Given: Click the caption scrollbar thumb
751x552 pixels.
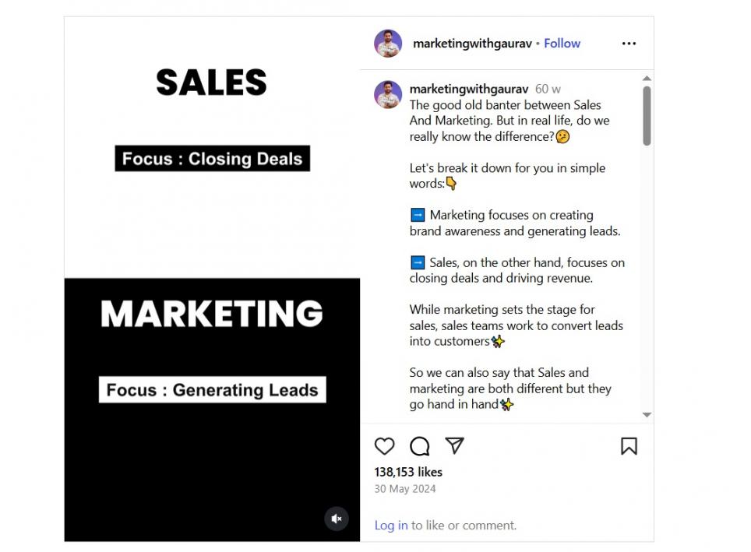Looking at the screenshot, I should [x=647, y=115].
